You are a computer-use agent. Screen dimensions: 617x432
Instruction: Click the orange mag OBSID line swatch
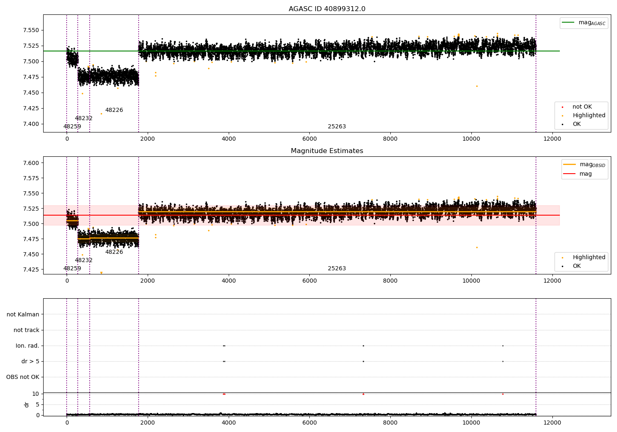click(570, 165)
